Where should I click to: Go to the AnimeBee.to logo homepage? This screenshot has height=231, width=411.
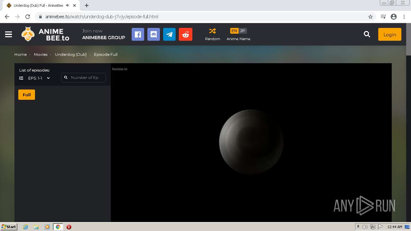45,34
